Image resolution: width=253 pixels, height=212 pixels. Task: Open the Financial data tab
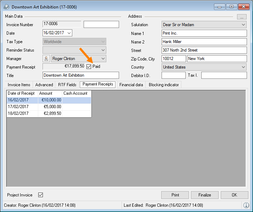(131, 85)
